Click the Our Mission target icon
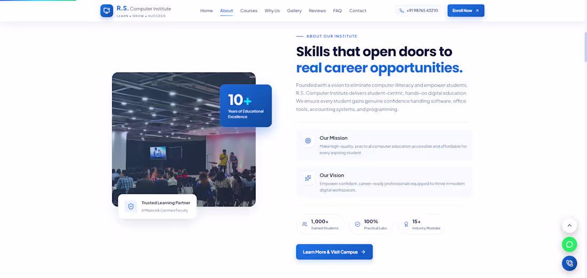 pyautogui.click(x=308, y=141)
